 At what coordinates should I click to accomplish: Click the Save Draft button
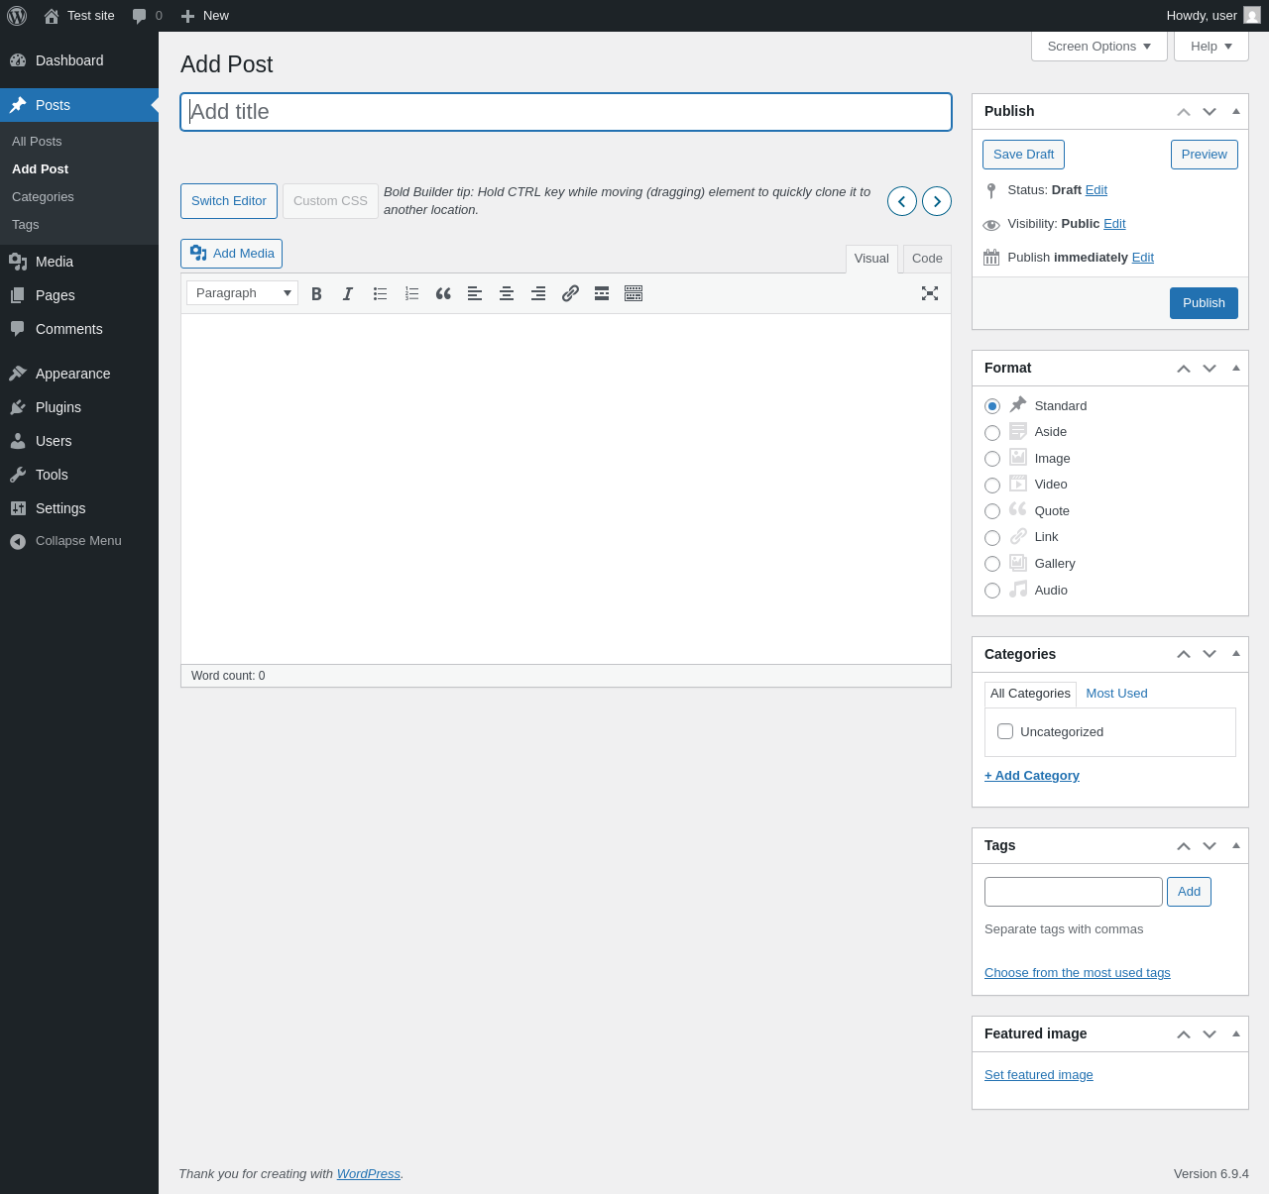tap(1023, 155)
